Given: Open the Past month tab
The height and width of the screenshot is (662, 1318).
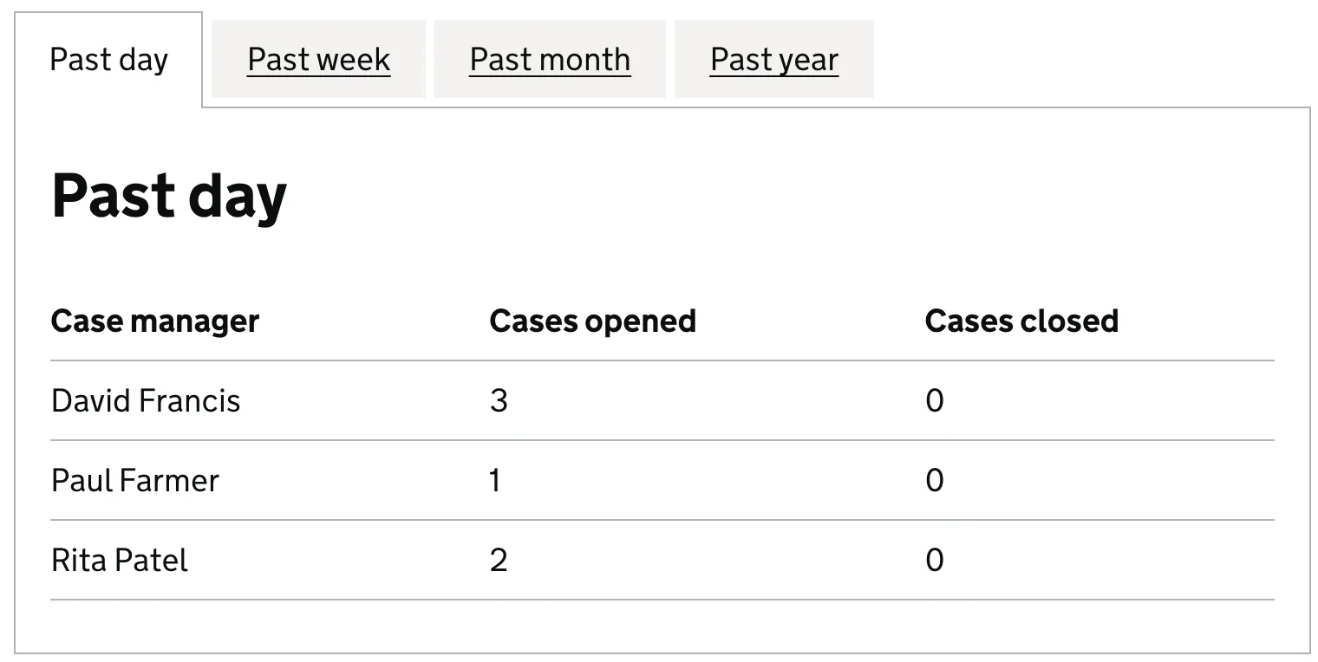Looking at the screenshot, I should point(550,60).
